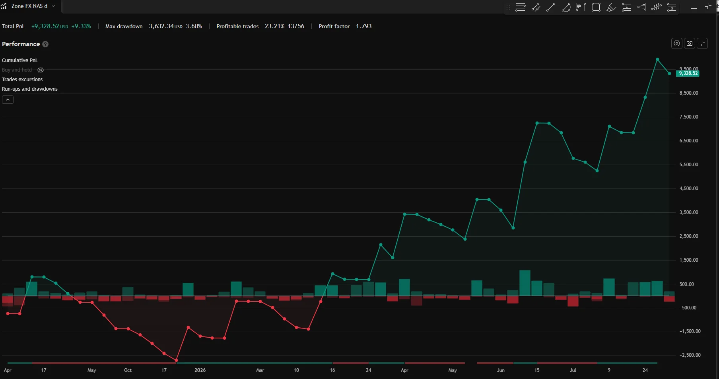Click the 5,500.00 axis value
Image resolution: width=719 pixels, height=379 pixels.
[689, 165]
